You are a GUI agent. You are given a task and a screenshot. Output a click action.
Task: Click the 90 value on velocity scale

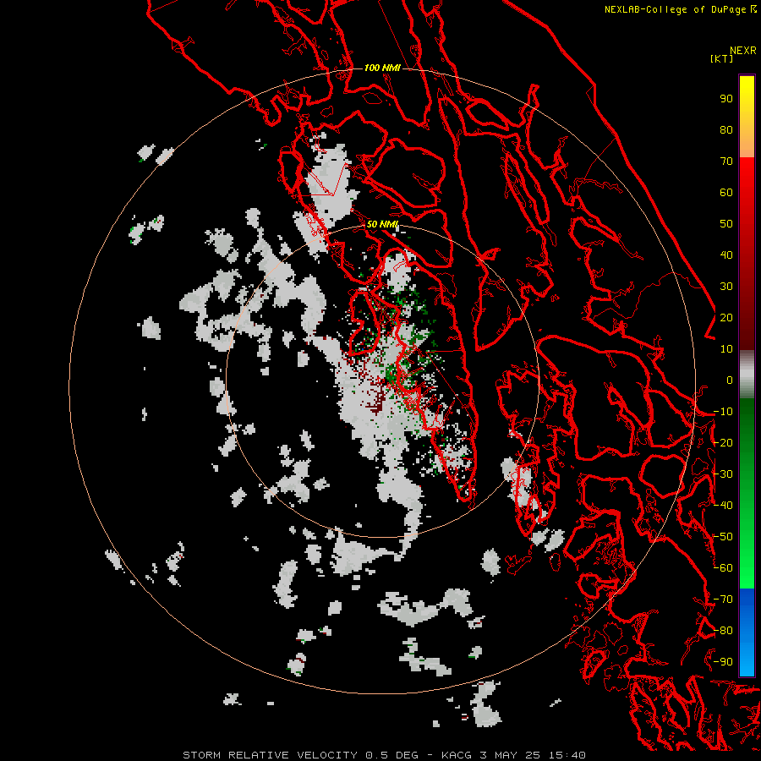726,99
